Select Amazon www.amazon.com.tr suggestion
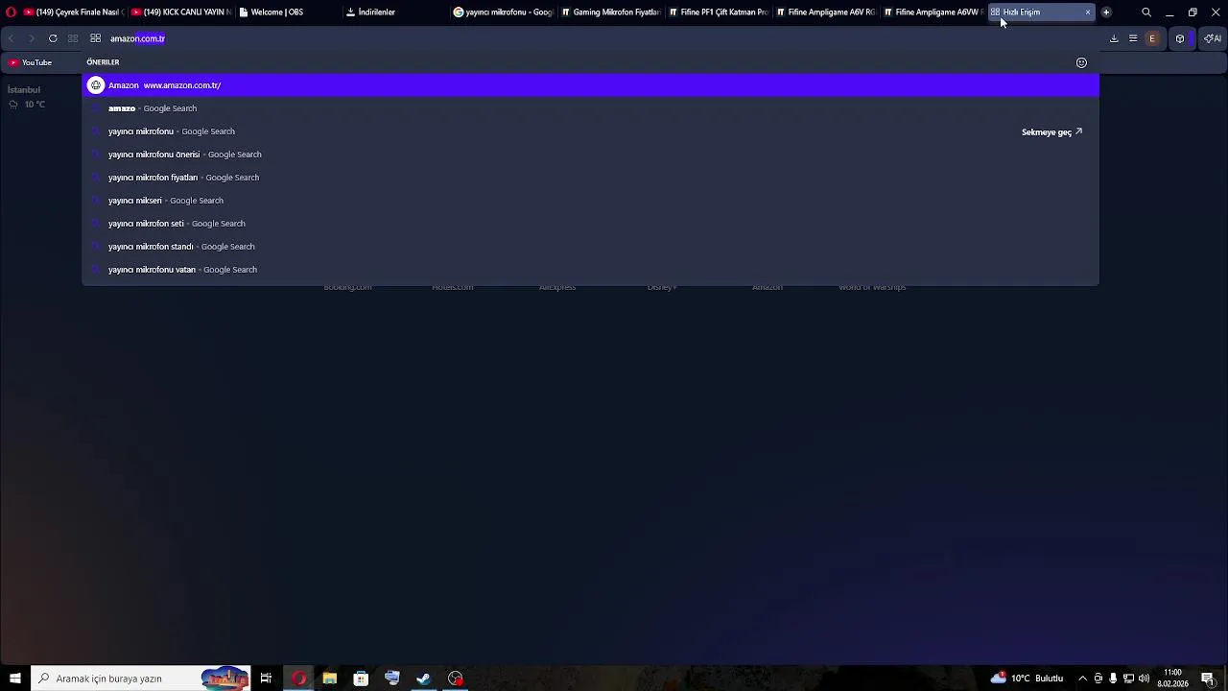1228x691 pixels. click(590, 85)
